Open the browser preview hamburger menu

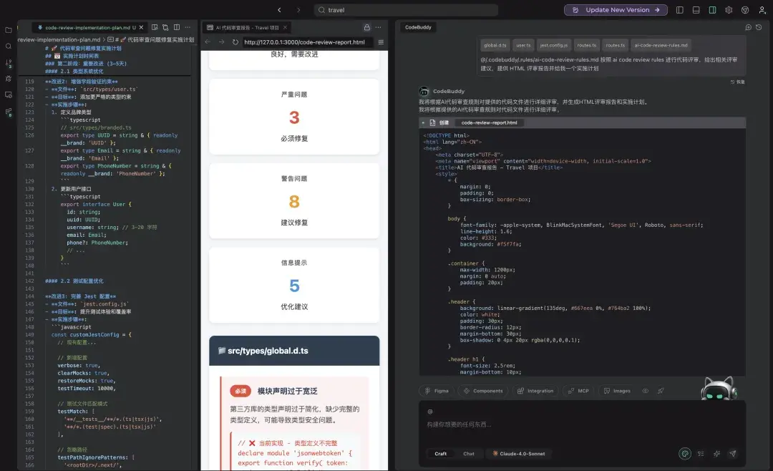click(381, 42)
